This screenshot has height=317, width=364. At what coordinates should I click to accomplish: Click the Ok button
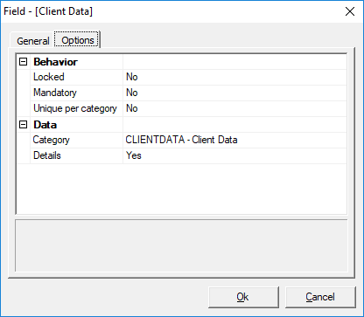point(243,297)
